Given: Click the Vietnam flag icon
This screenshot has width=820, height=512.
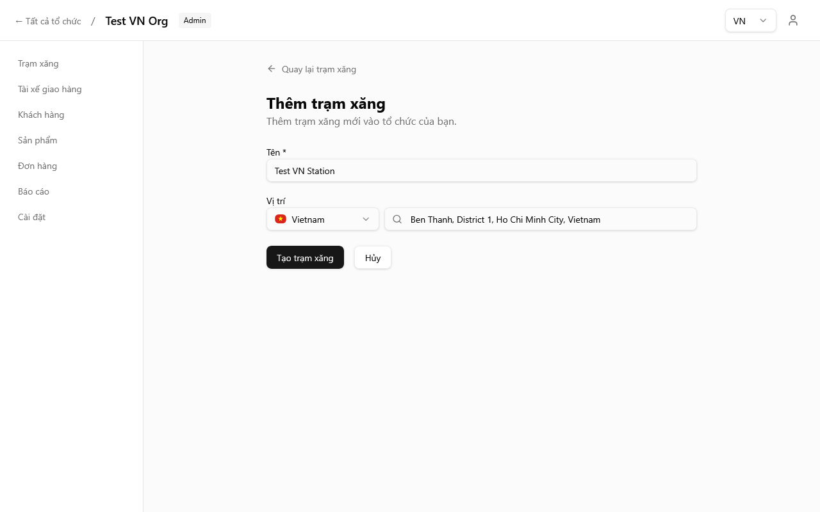Looking at the screenshot, I should 281,220.
